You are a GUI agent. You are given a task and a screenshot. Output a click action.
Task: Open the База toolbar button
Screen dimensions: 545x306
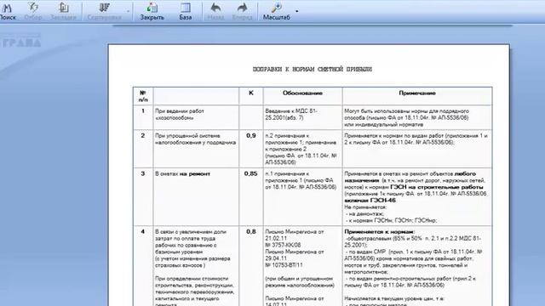point(186,11)
